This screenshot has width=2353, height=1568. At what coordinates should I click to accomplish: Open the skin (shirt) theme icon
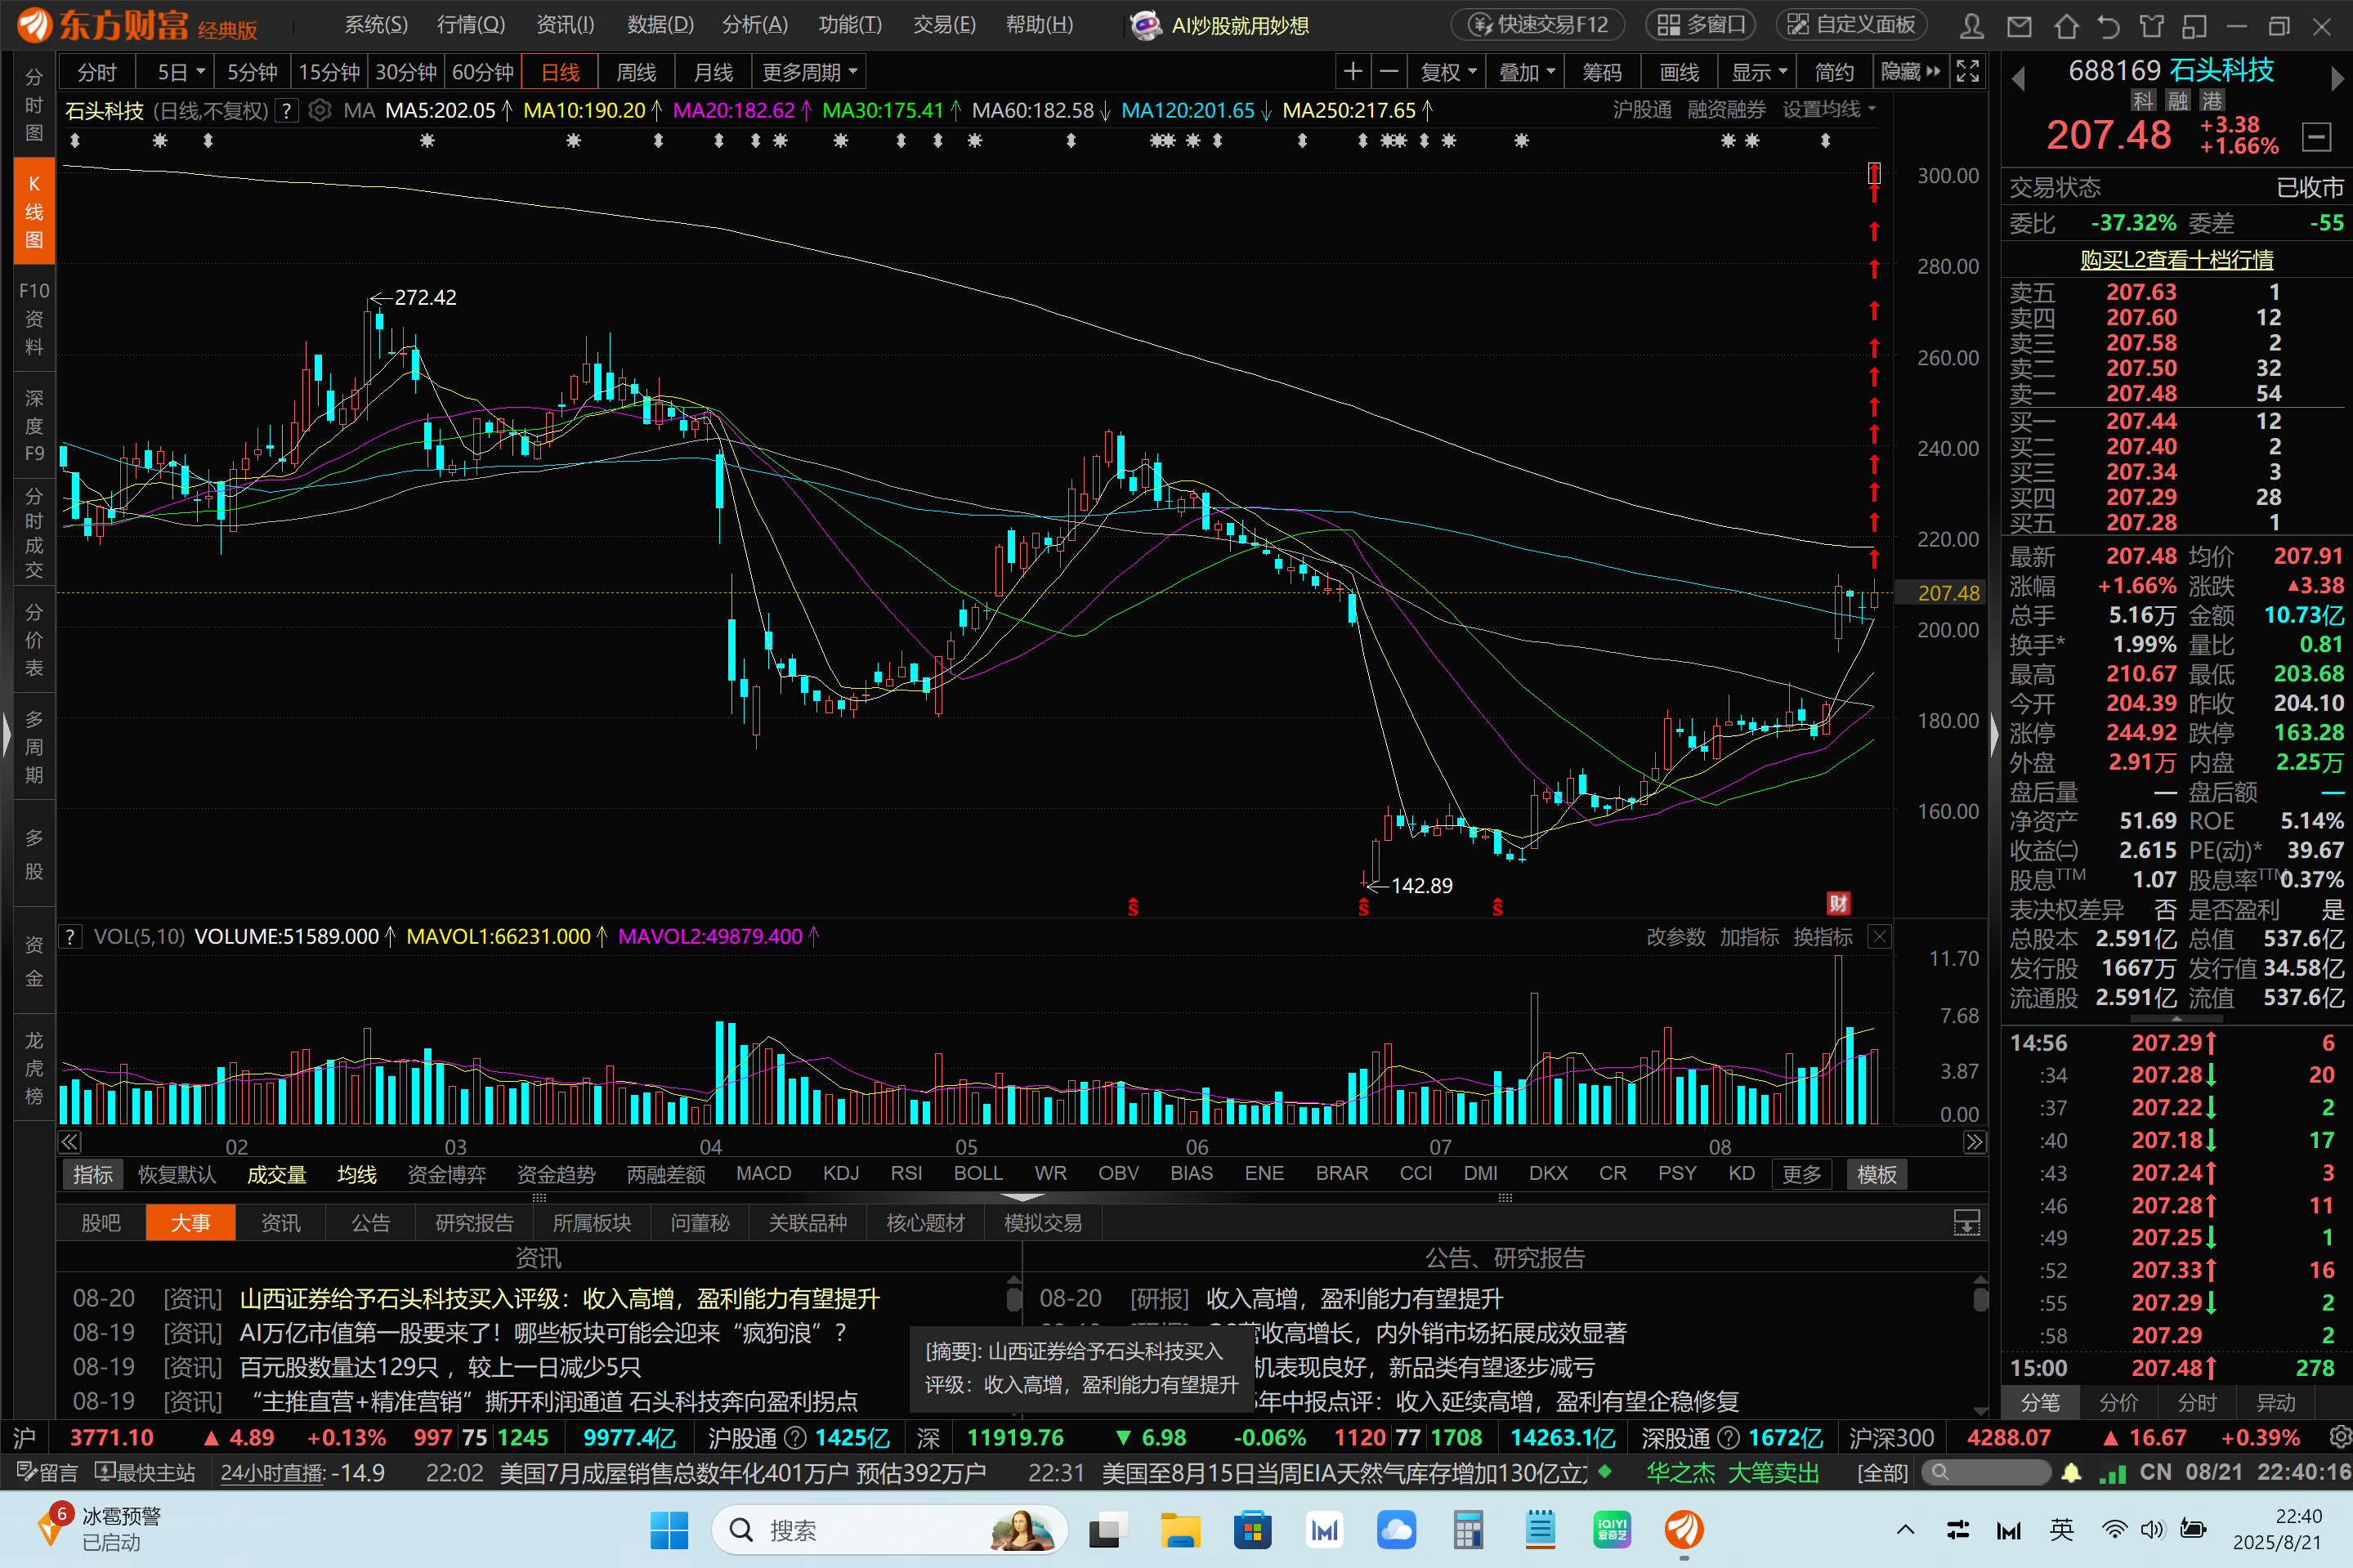pyautogui.click(x=2151, y=25)
